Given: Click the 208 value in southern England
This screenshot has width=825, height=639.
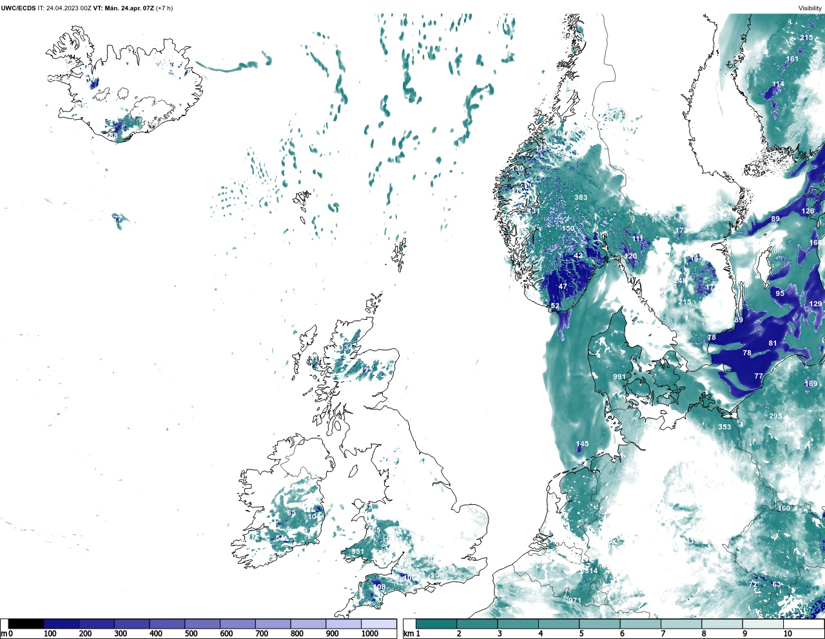Looking at the screenshot, I should tap(437, 576).
